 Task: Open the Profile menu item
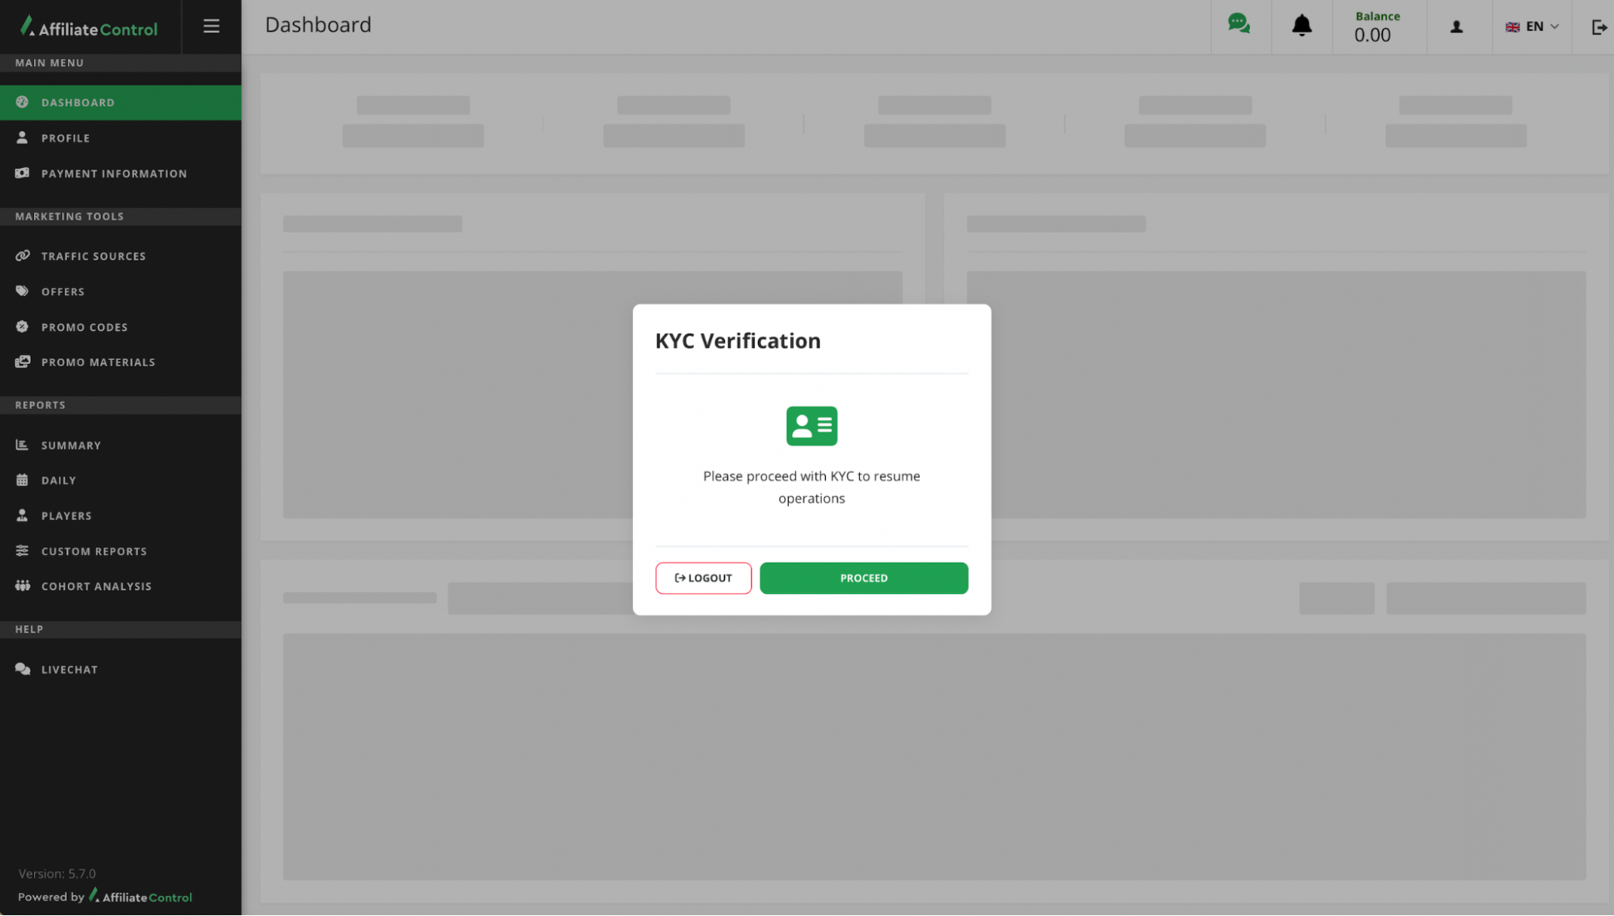(x=65, y=138)
